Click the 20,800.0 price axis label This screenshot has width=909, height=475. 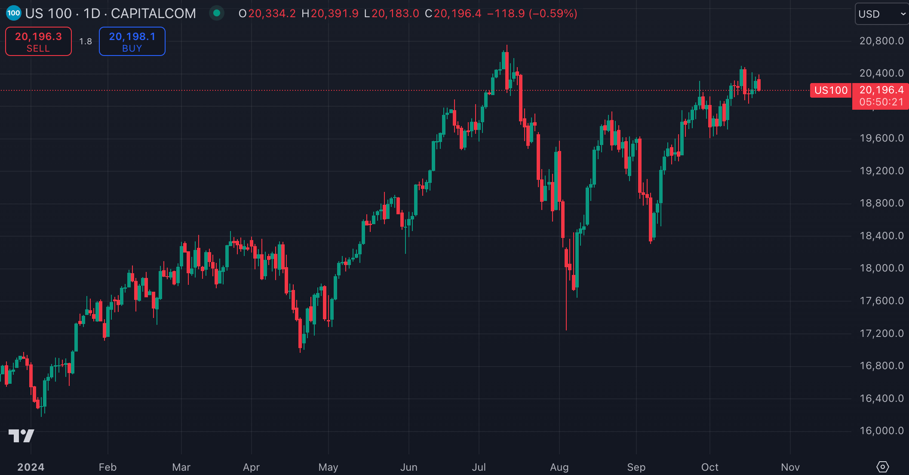tap(881, 41)
